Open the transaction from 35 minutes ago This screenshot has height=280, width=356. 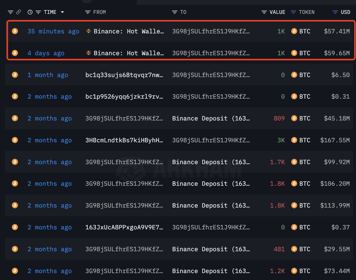(53, 31)
